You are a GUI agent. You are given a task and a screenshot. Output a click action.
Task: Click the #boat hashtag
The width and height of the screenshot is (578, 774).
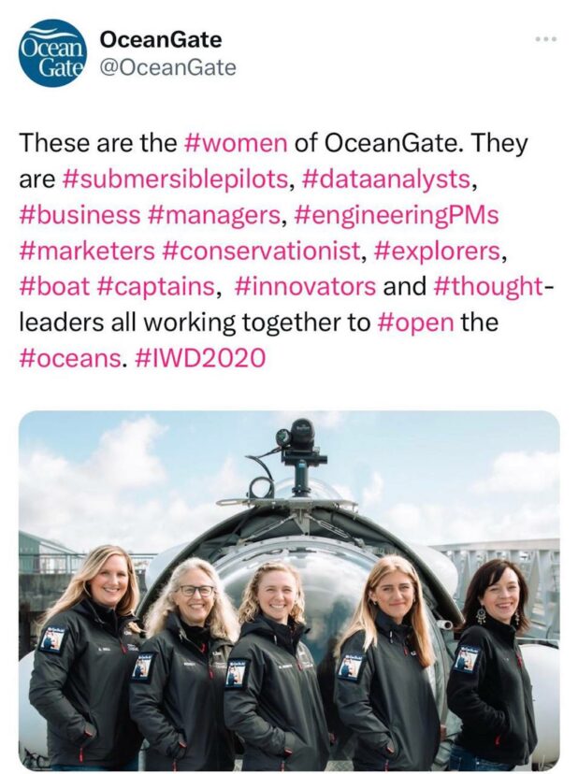pyautogui.click(x=52, y=286)
